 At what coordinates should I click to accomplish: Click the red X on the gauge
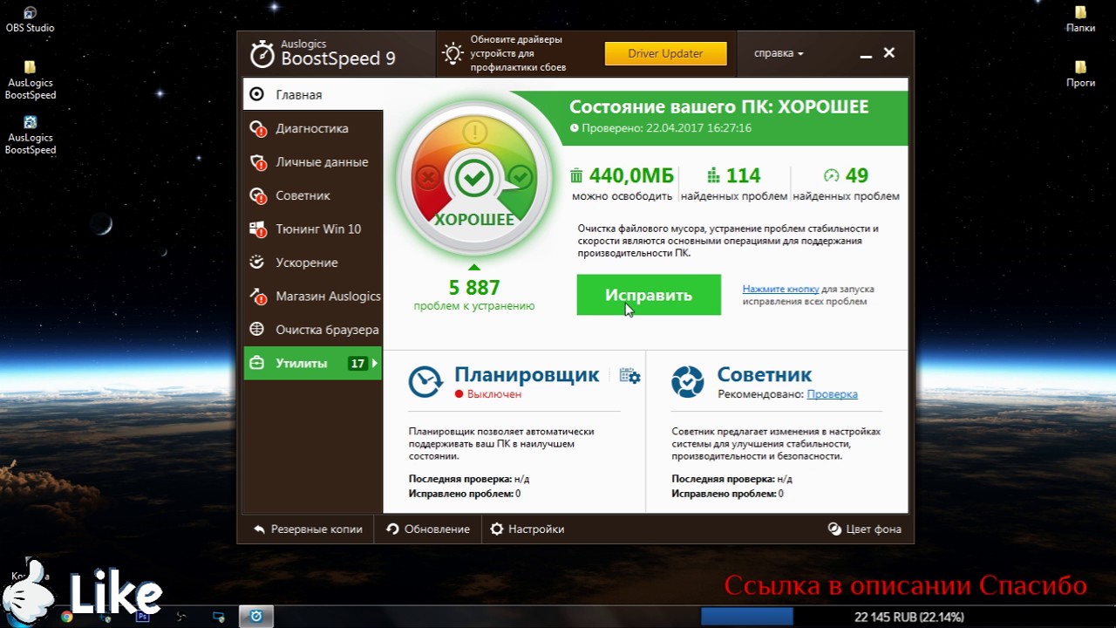[x=427, y=179]
